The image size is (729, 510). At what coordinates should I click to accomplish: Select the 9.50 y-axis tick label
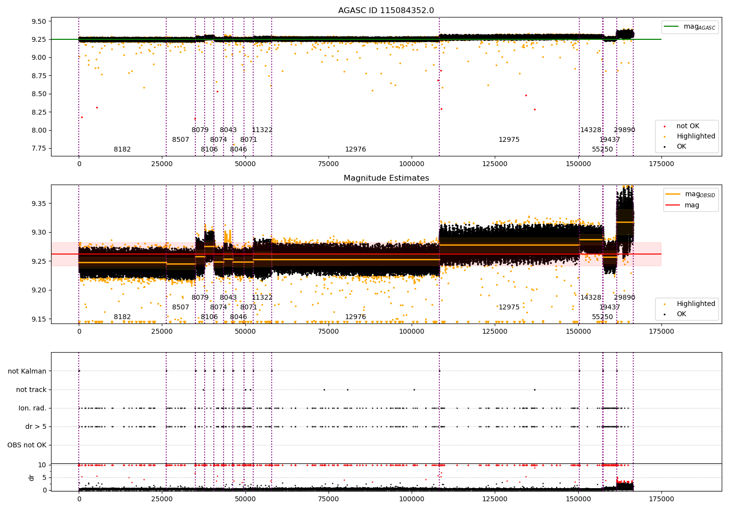click(38, 21)
